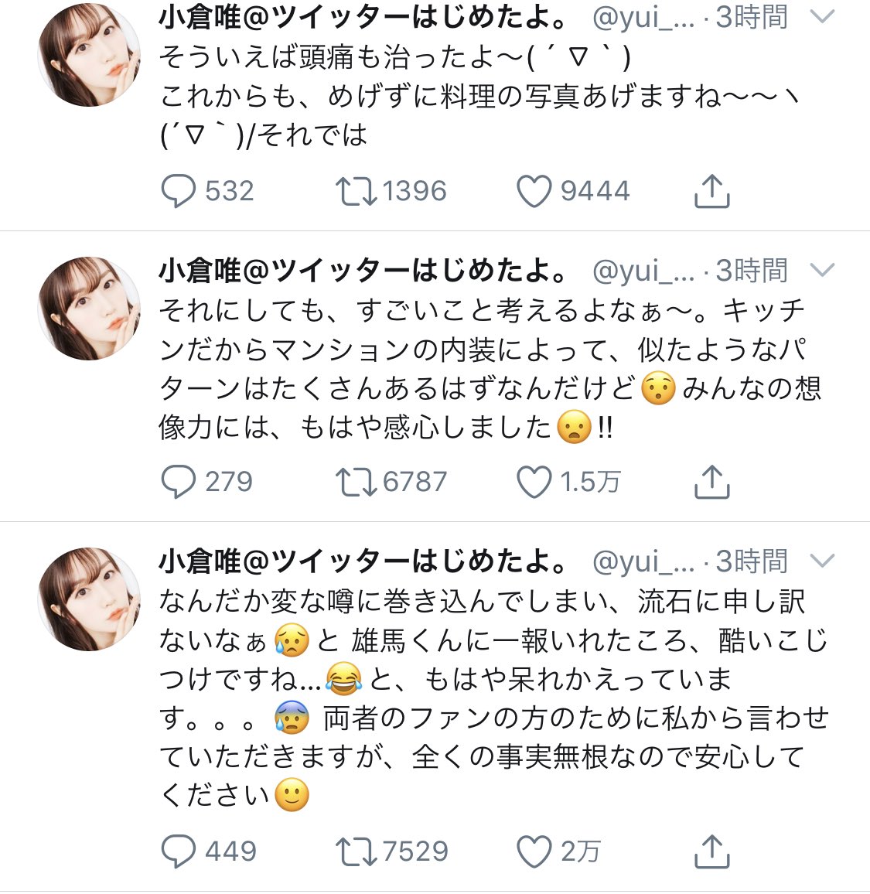Reply to the headache recovery tweet
The image size is (870, 894).
(x=178, y=191)
